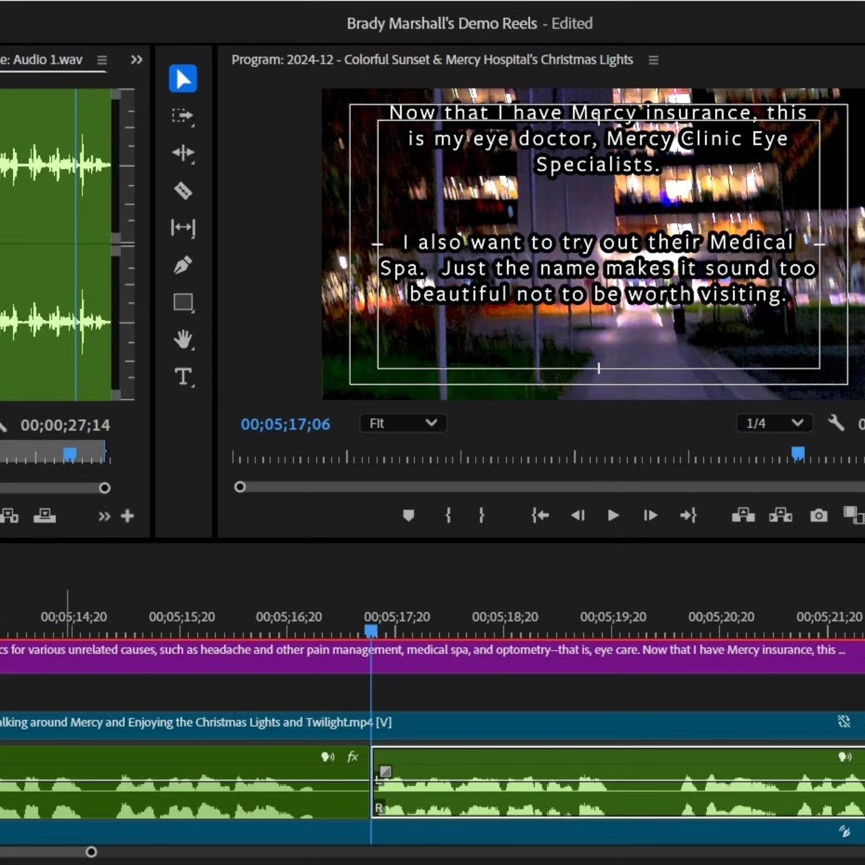Go to Out point
Screen dimensions: 865x865
[688, 515]
